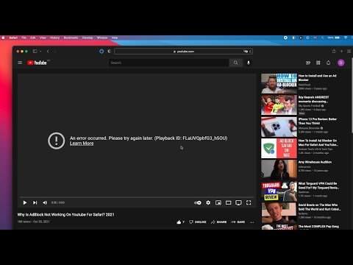Open more actions ellipsis below video

252,222
